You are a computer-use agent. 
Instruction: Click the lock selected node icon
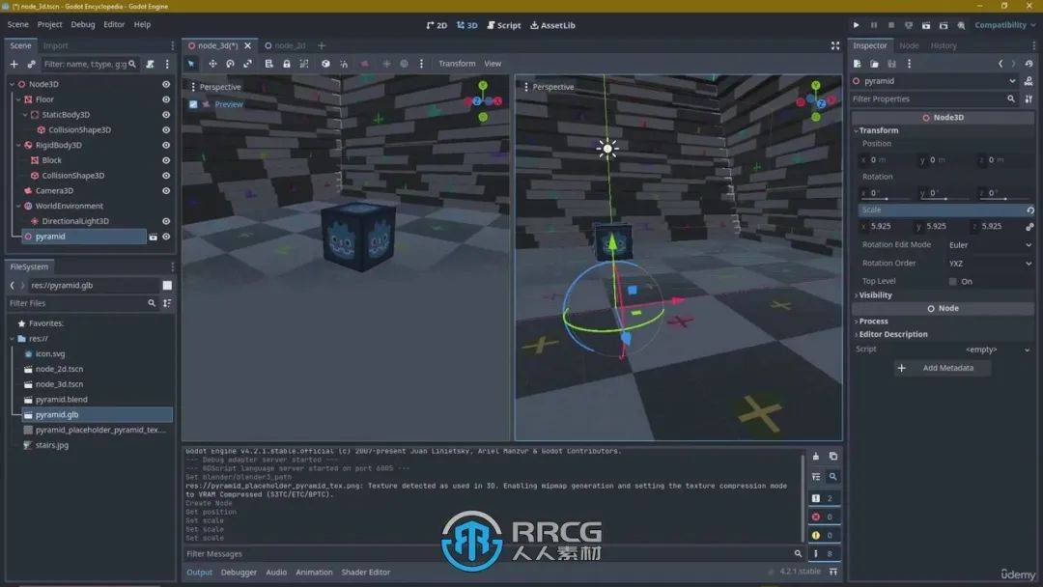click(287, 64)
